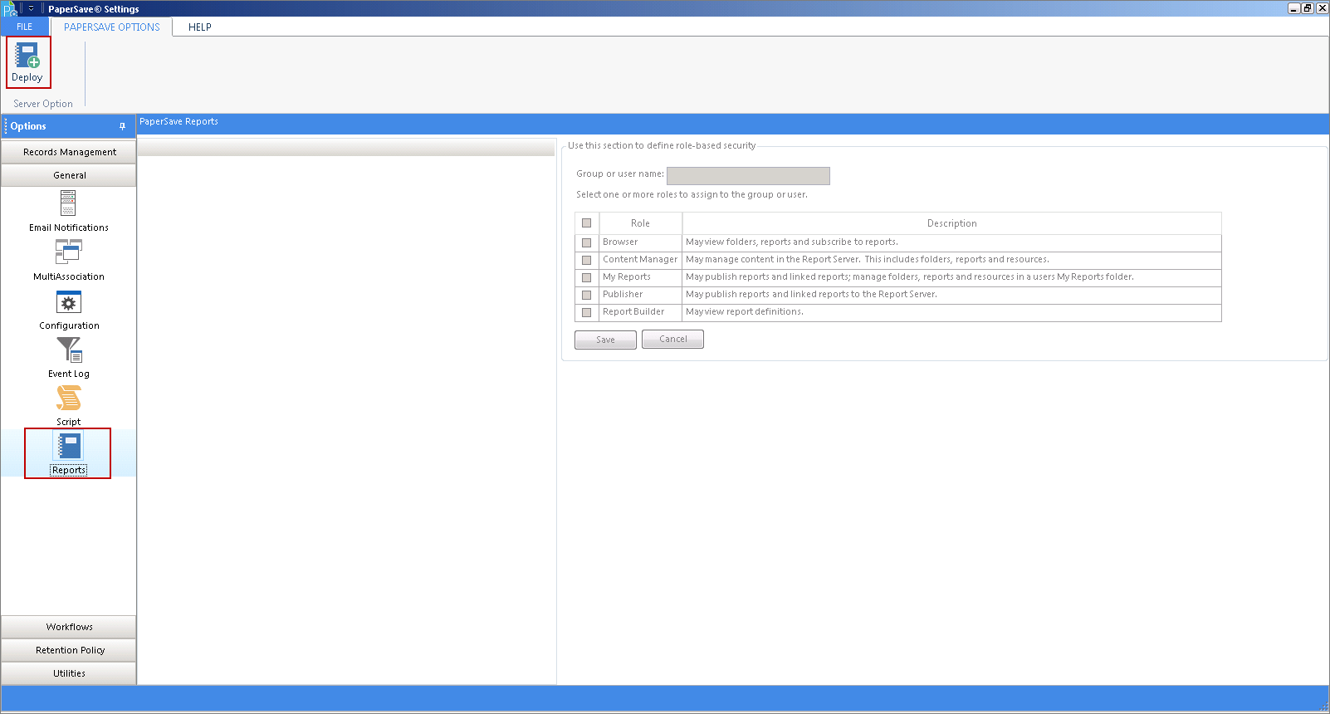This screenshot has height=714, width=1330.
Task: Click the Deploy icon in the ribbon
Action: click(x=27, y=62)
